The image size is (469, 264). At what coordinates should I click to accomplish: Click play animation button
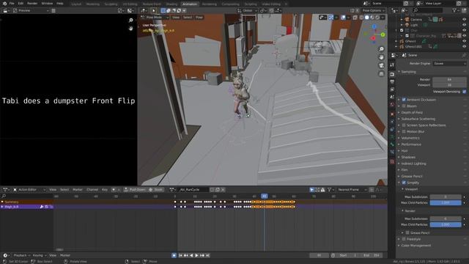pyautogui.click(x=196, y=256)
